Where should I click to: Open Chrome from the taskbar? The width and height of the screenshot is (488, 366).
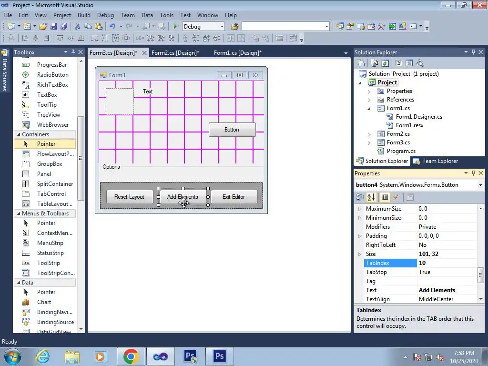click(x=131, y=356)
